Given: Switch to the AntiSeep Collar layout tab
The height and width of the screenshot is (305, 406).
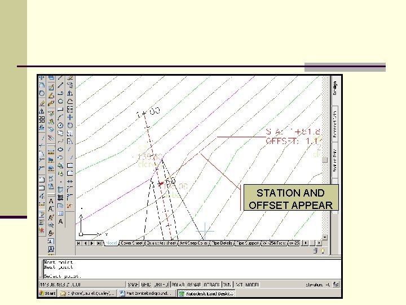Looking at the screenshot, I should click(x=193, y=243).
